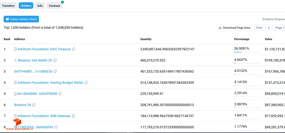The width and height of the screenshot is (285, 133).
Task: Select the Holders tab
Action: coord(26,6)
